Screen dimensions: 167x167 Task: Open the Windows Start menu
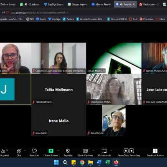(x=56, y=162)
